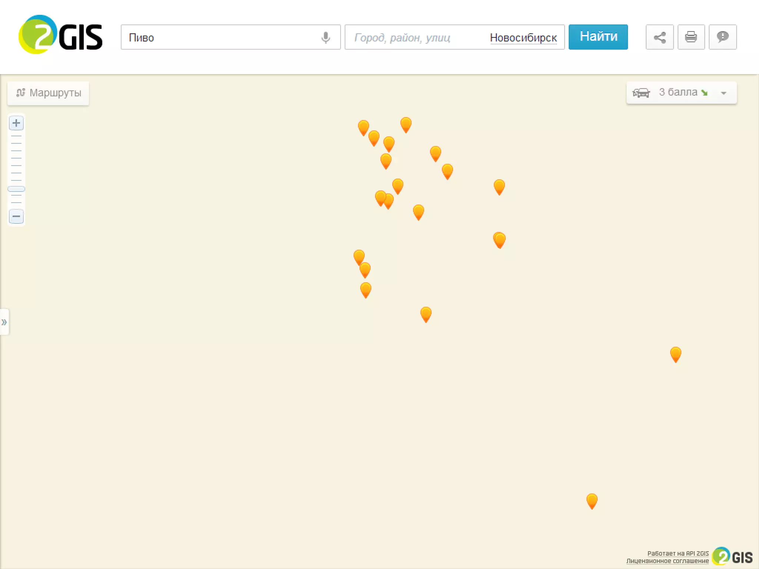Toggle traffic display via car icon

click(641, 93)
